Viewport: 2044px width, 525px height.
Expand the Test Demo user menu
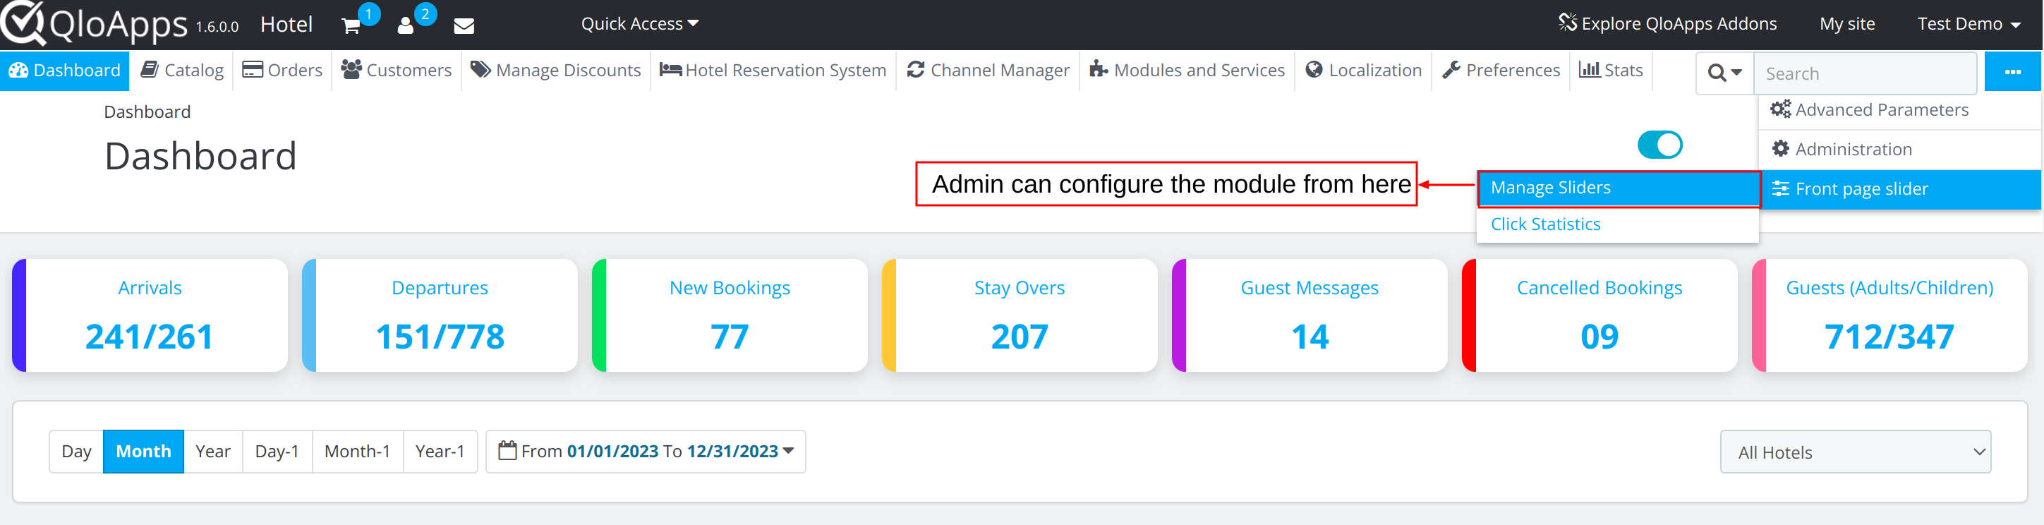[1969, 24]
